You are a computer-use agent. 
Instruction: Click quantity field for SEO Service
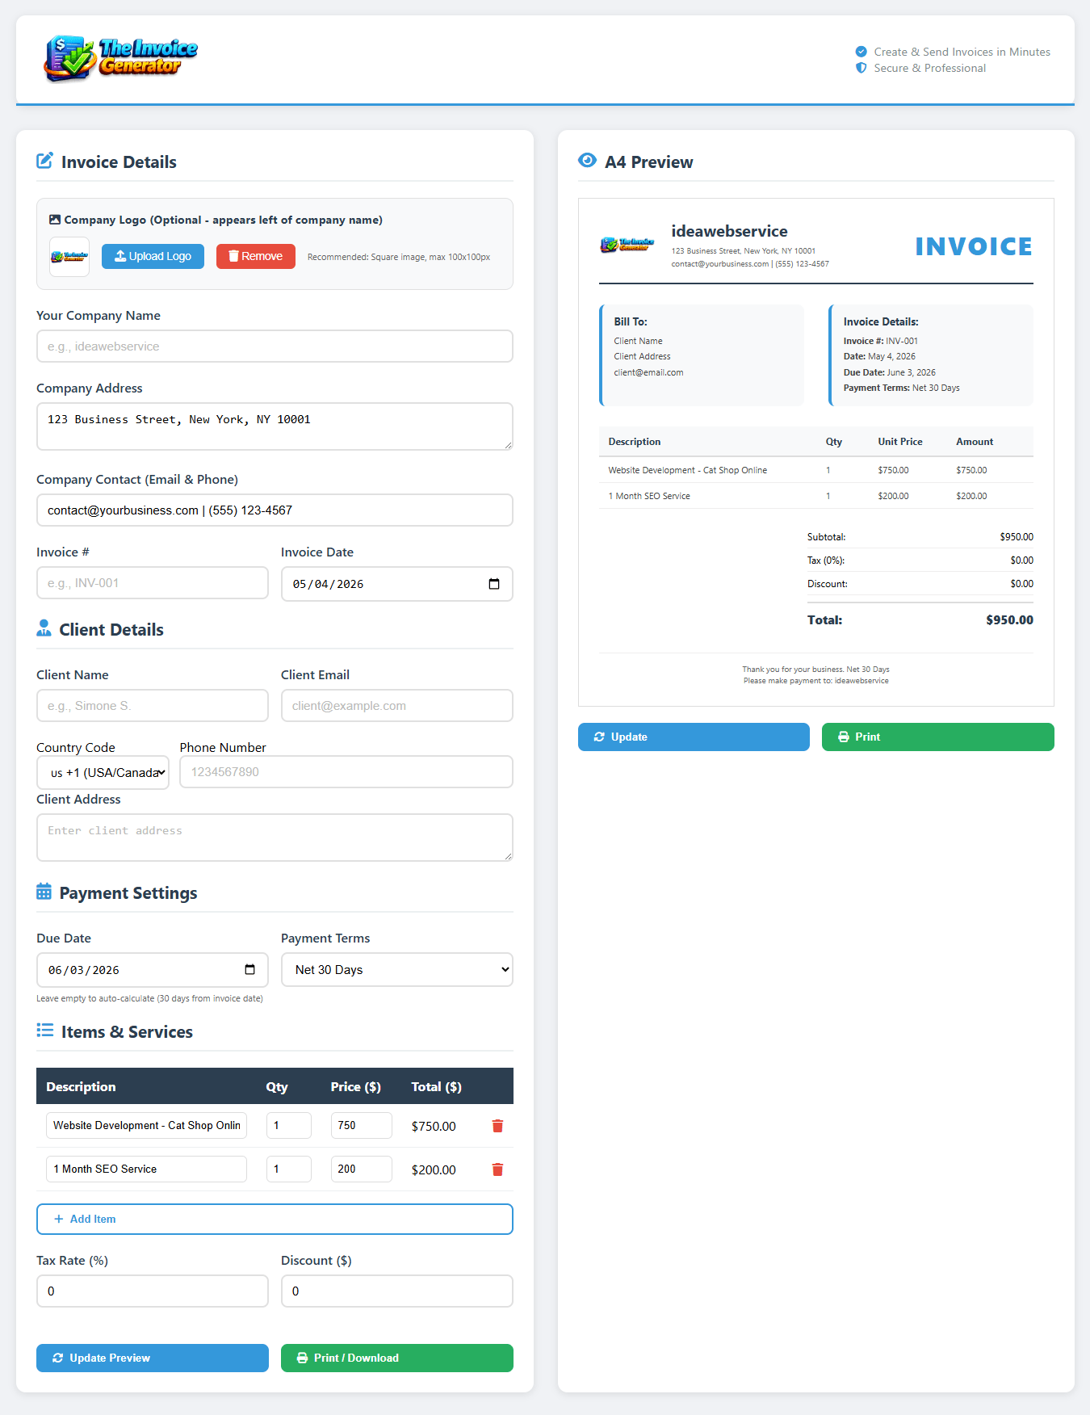288,1169
